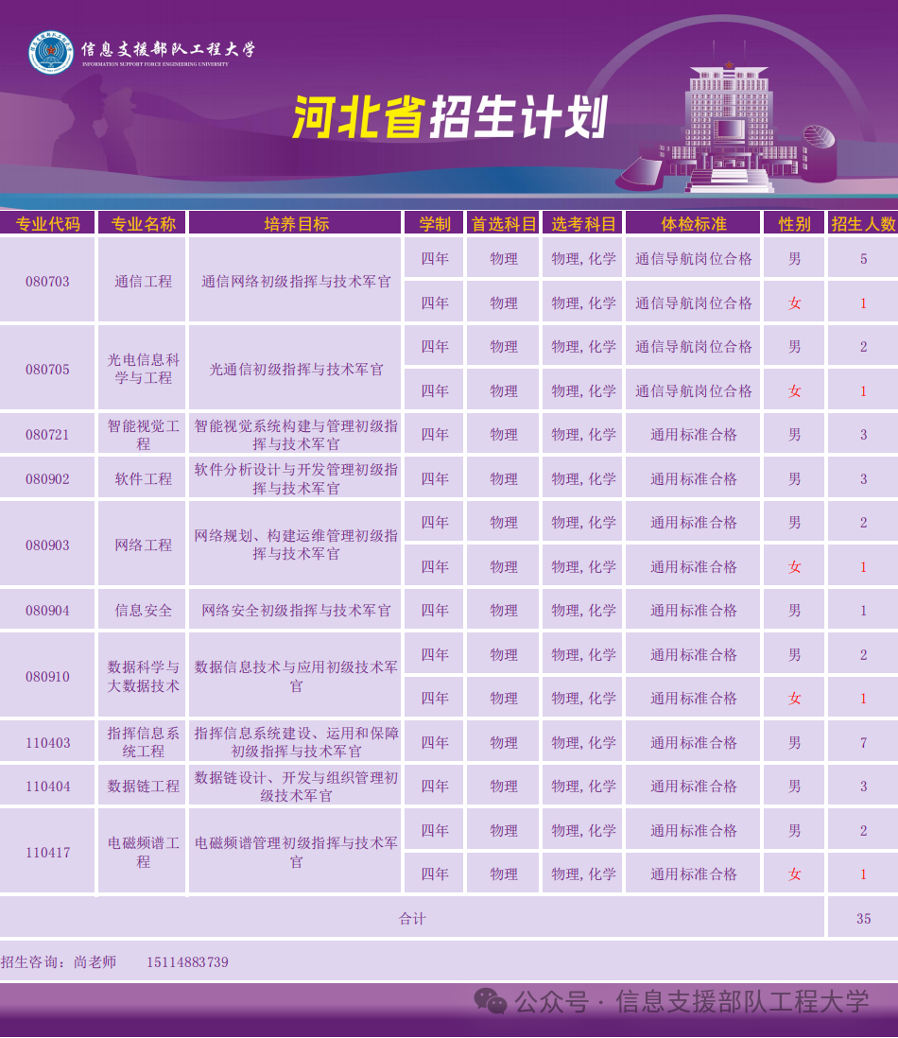Image resolution: width=898 pixels, height=1038 pixels.
Task: Select the 选考科目 column header
Action: (x=583, y=224)
